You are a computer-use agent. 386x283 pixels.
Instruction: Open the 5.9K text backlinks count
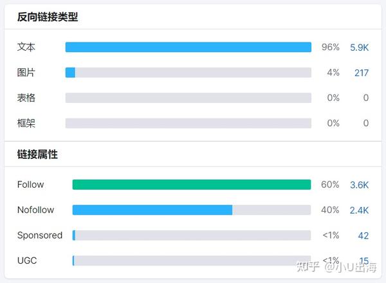(359, 48)
